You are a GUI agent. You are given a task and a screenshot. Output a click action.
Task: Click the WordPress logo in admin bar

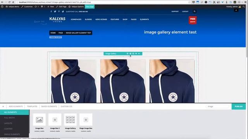pyautogui.click(x=2, y=7)
